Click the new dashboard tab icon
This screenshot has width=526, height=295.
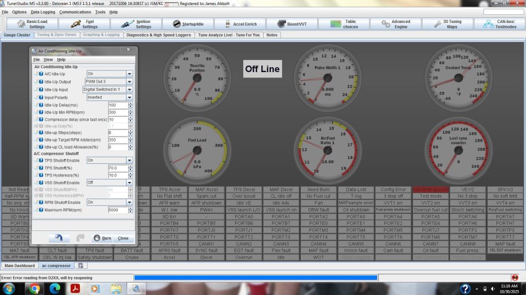click(81, 265)
